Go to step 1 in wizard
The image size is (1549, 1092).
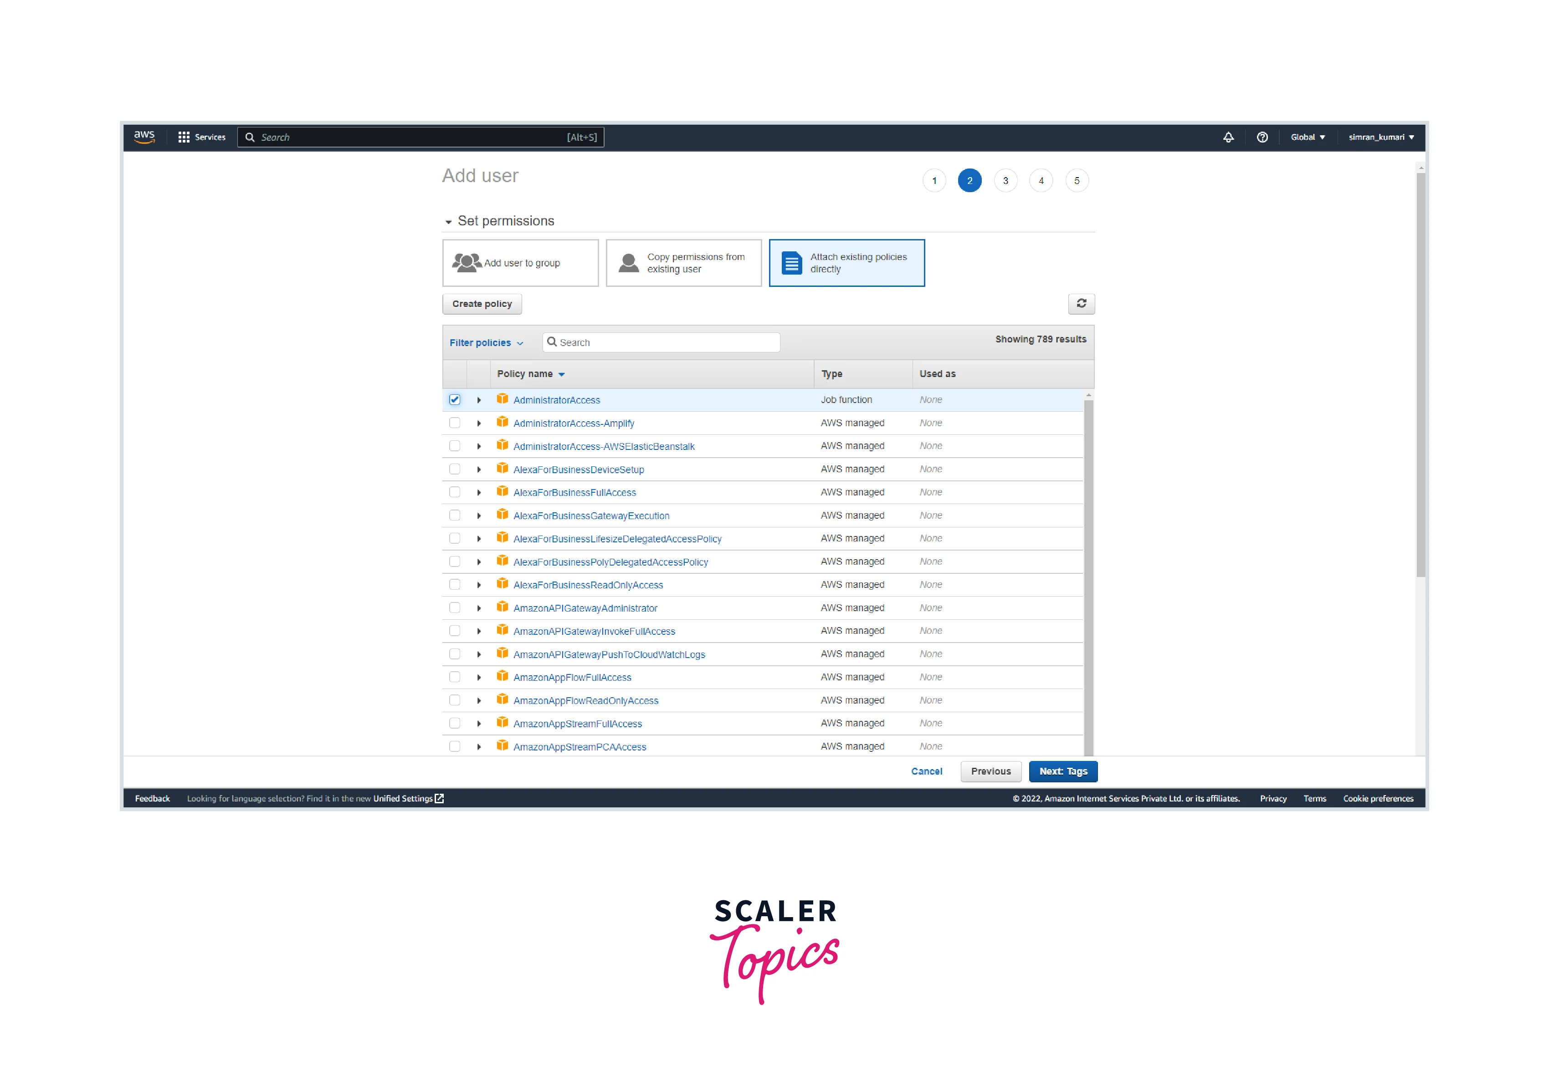pos(934,181)
